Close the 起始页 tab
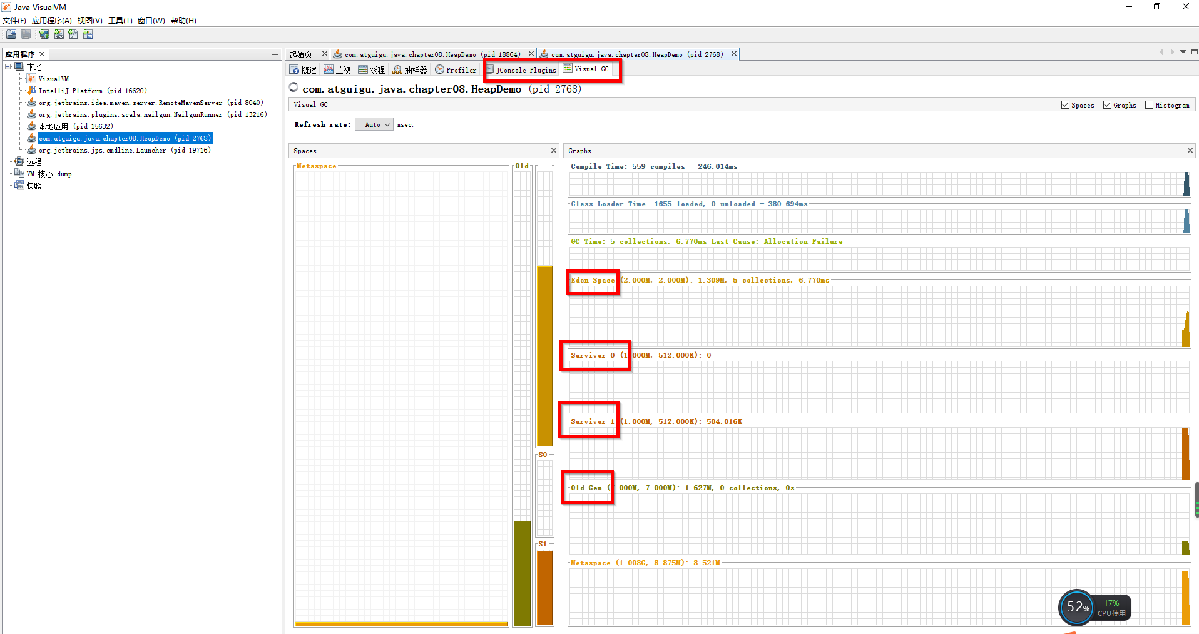The width and height of the screenshot is (1199, 634). (x=324, y=54)
